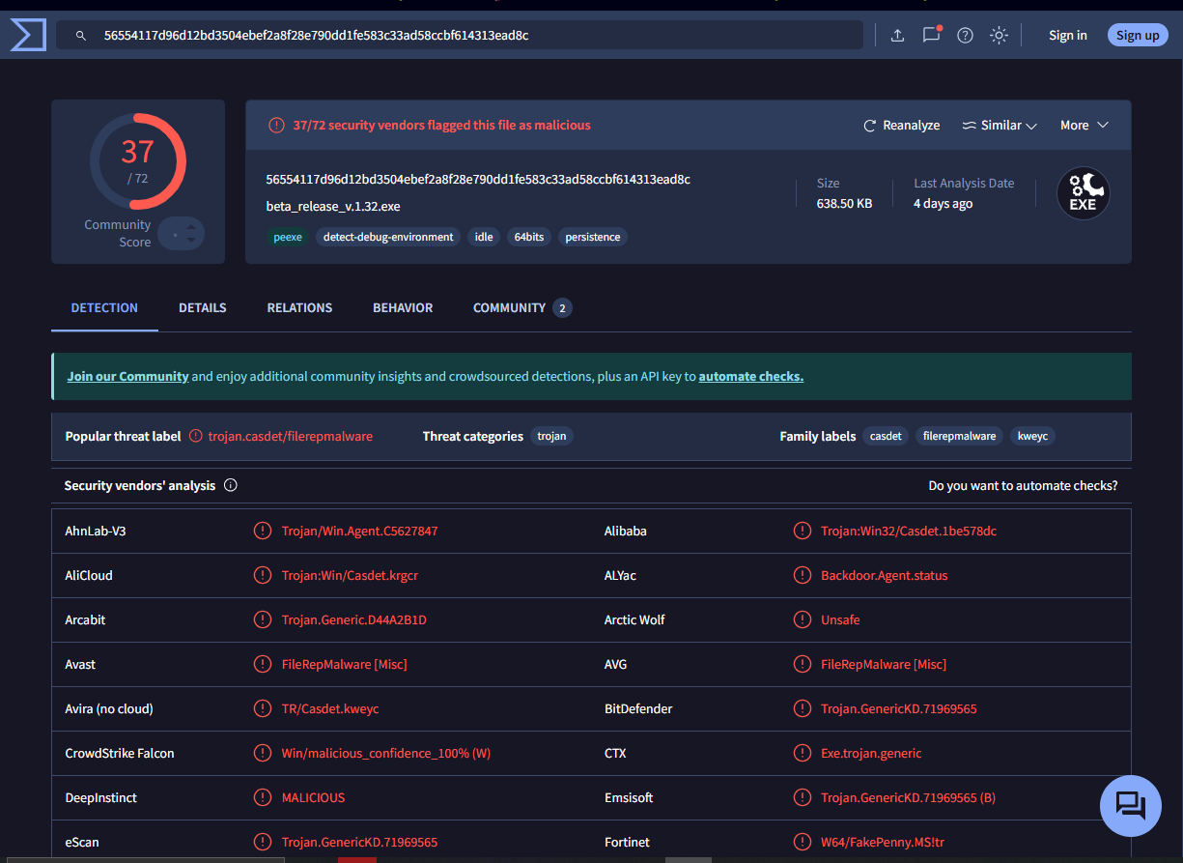Screen dimensions: 1183x863
Task: Click the popular threat label warning icon
Action: click(196, 436)
